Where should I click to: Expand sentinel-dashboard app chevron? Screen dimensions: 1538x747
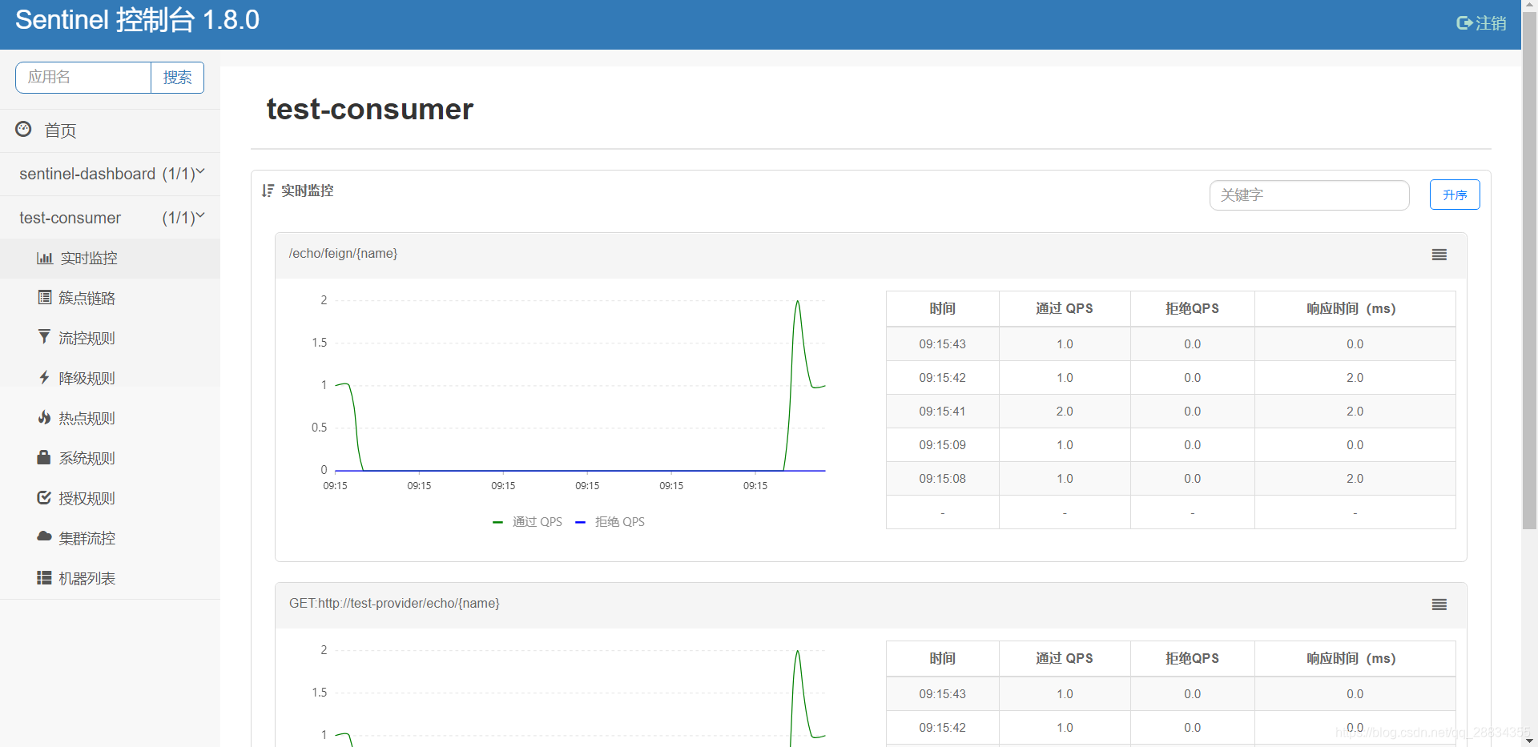tap(200, 172)
